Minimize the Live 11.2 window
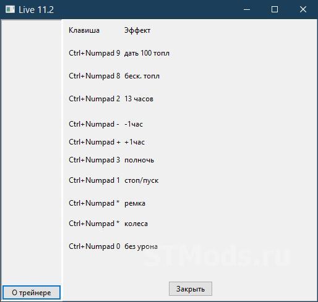The height and width of the screenshot is (302, 318). (x=247, y=9)
